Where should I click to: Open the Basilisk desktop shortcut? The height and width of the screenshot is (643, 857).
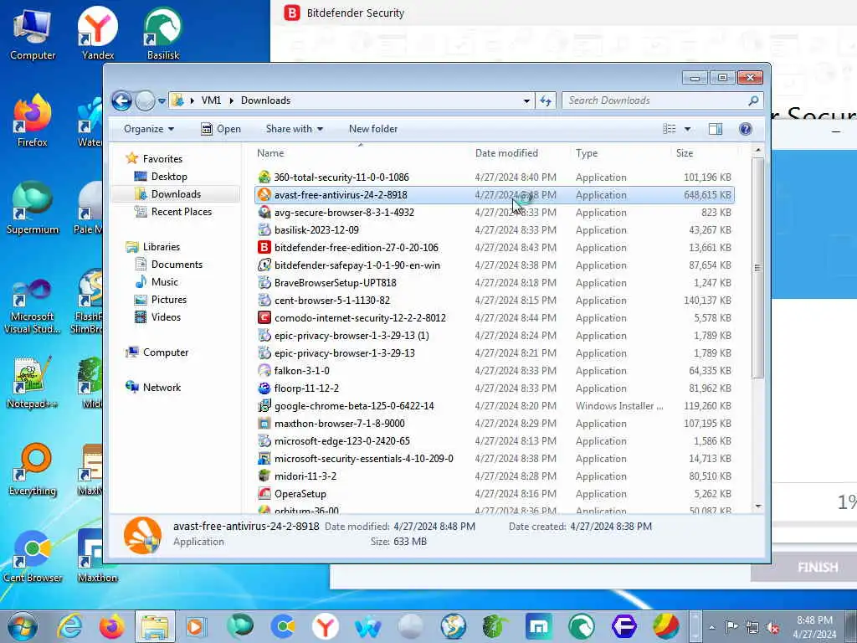pos(163,33)
